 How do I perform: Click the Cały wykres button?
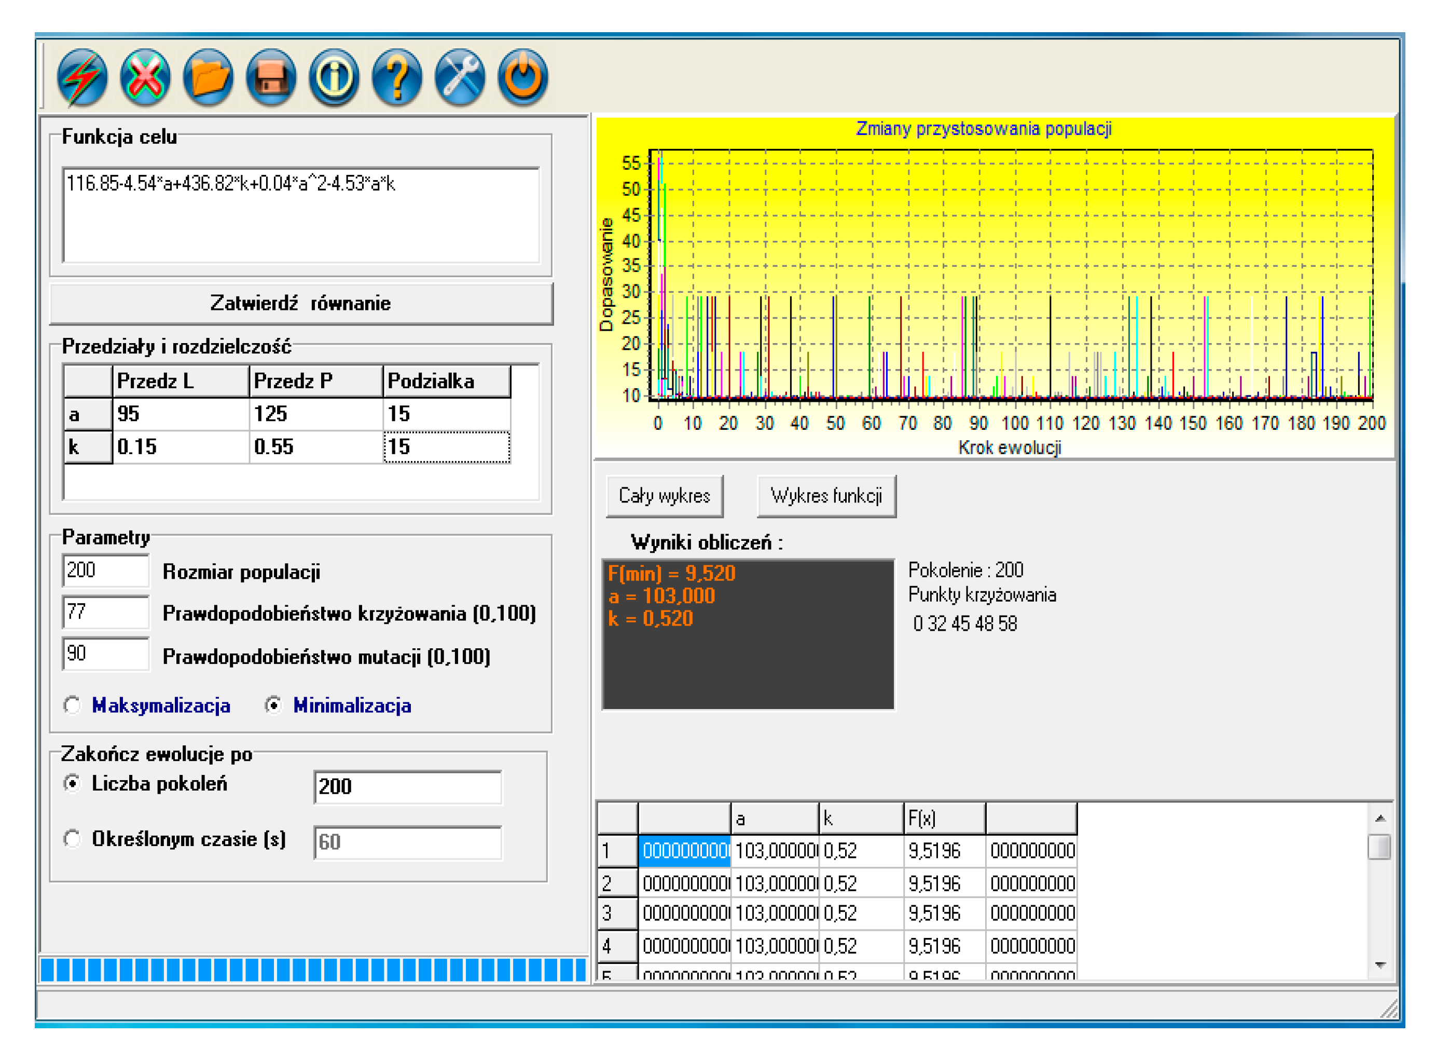coord(665,496)
